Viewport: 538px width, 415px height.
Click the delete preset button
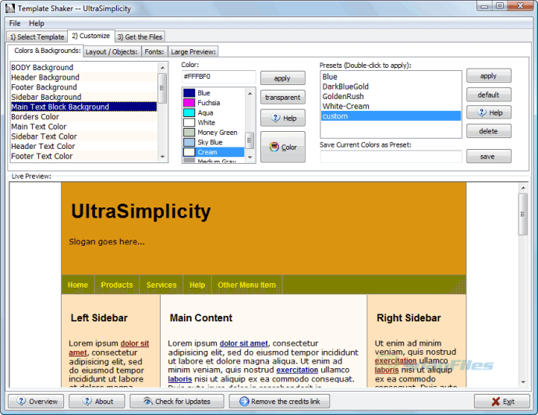click(x=489, y=131)
